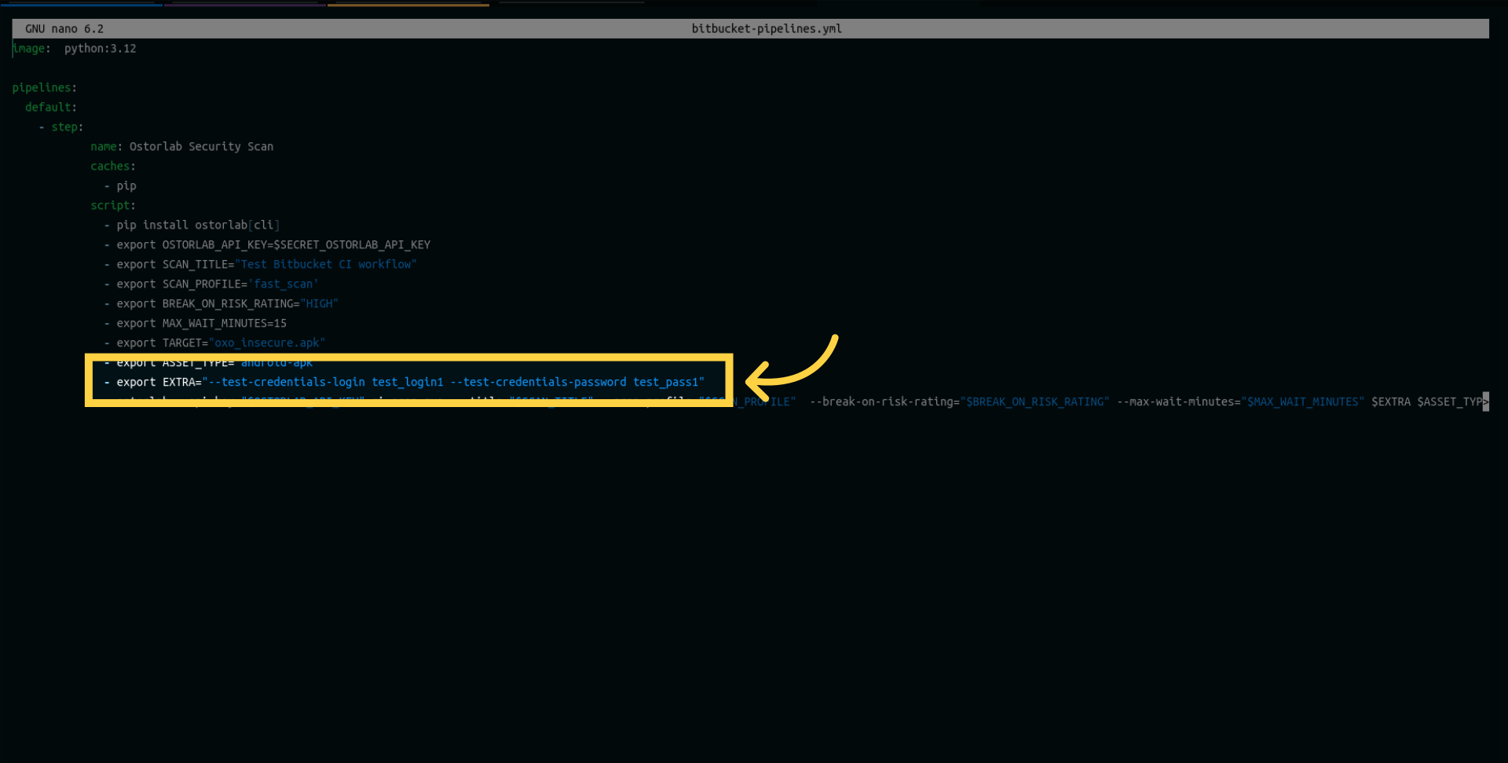This screenshot has width=1508, height=763.
Task: Click the Ostorlab Security Scan step name
Action: tap(201, 147)
